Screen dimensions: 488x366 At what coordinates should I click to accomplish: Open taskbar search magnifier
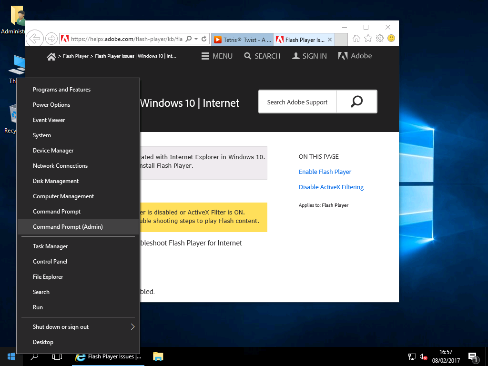(34, 356)
